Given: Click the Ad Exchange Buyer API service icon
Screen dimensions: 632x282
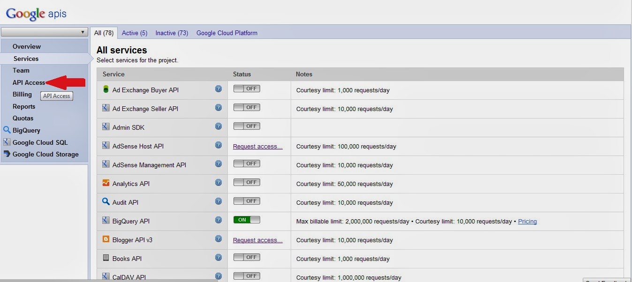Looking at the screenshot, I should [106, 89].
